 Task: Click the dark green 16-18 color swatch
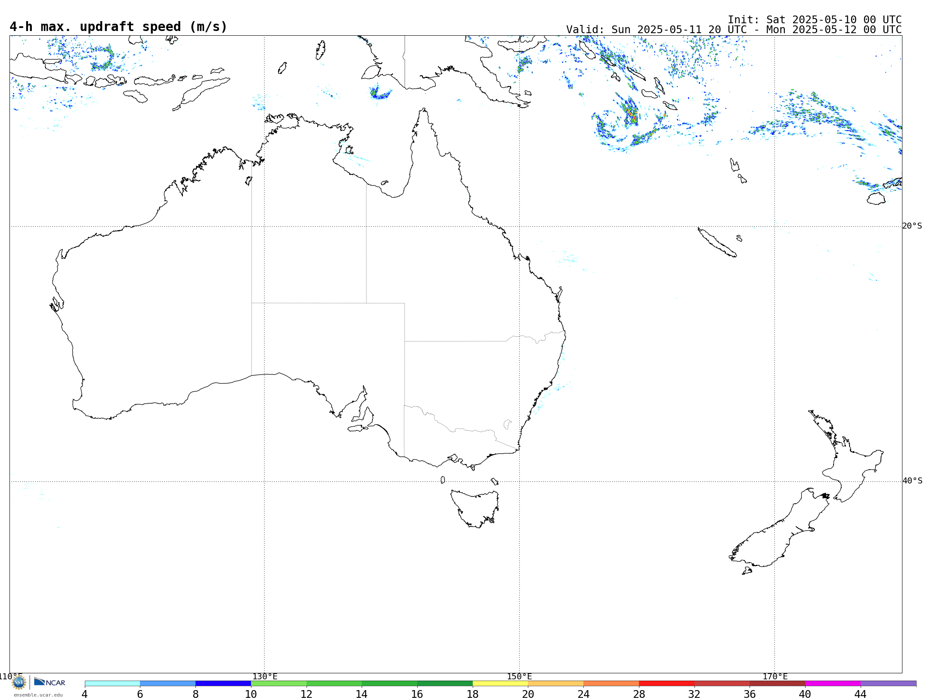point(445,683)
